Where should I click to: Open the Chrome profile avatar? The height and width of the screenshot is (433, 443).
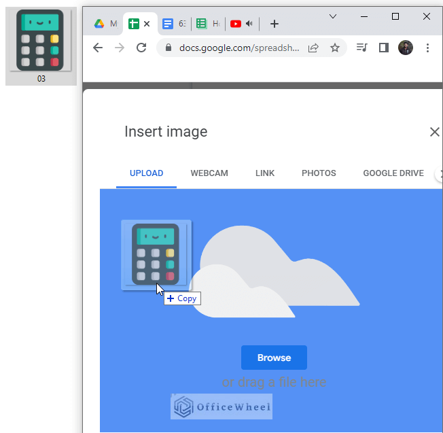point(406,48)
